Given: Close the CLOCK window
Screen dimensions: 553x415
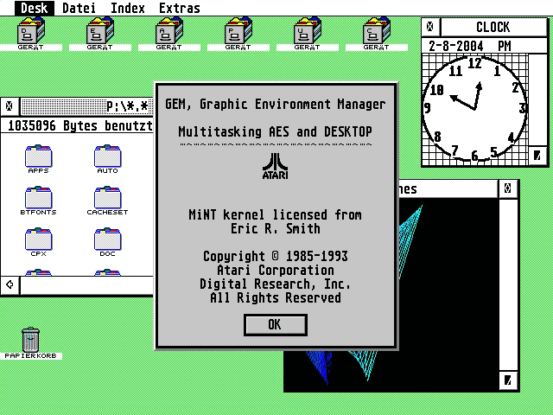Looking at the screenshot, I should coord(430,27).
